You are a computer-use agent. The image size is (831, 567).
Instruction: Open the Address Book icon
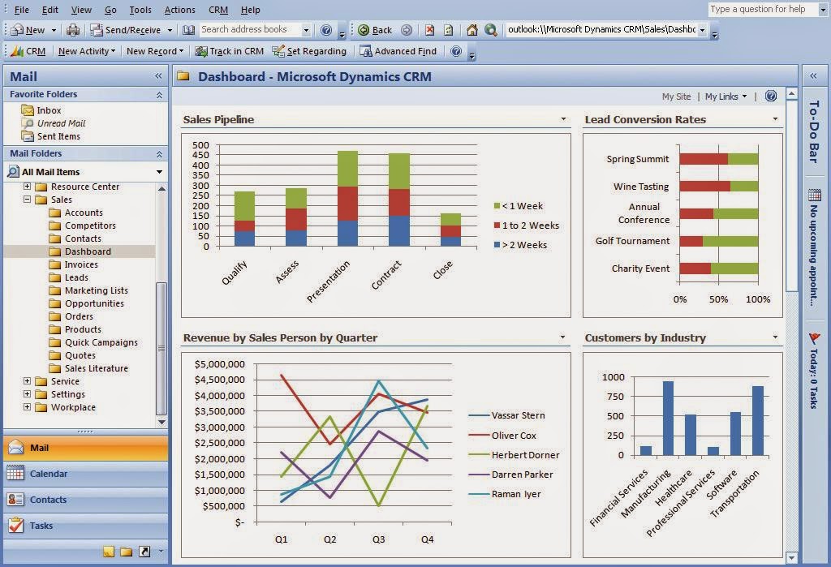188,30
